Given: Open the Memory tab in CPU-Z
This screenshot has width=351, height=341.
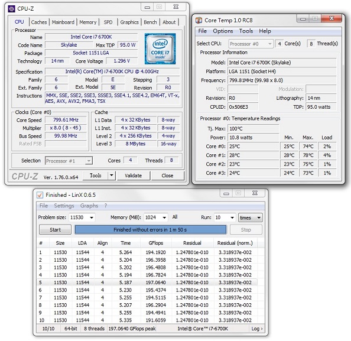Looking at the screenshot, I should (x=87, y=22).
